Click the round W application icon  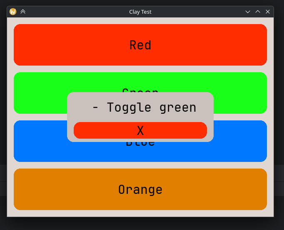13,12
